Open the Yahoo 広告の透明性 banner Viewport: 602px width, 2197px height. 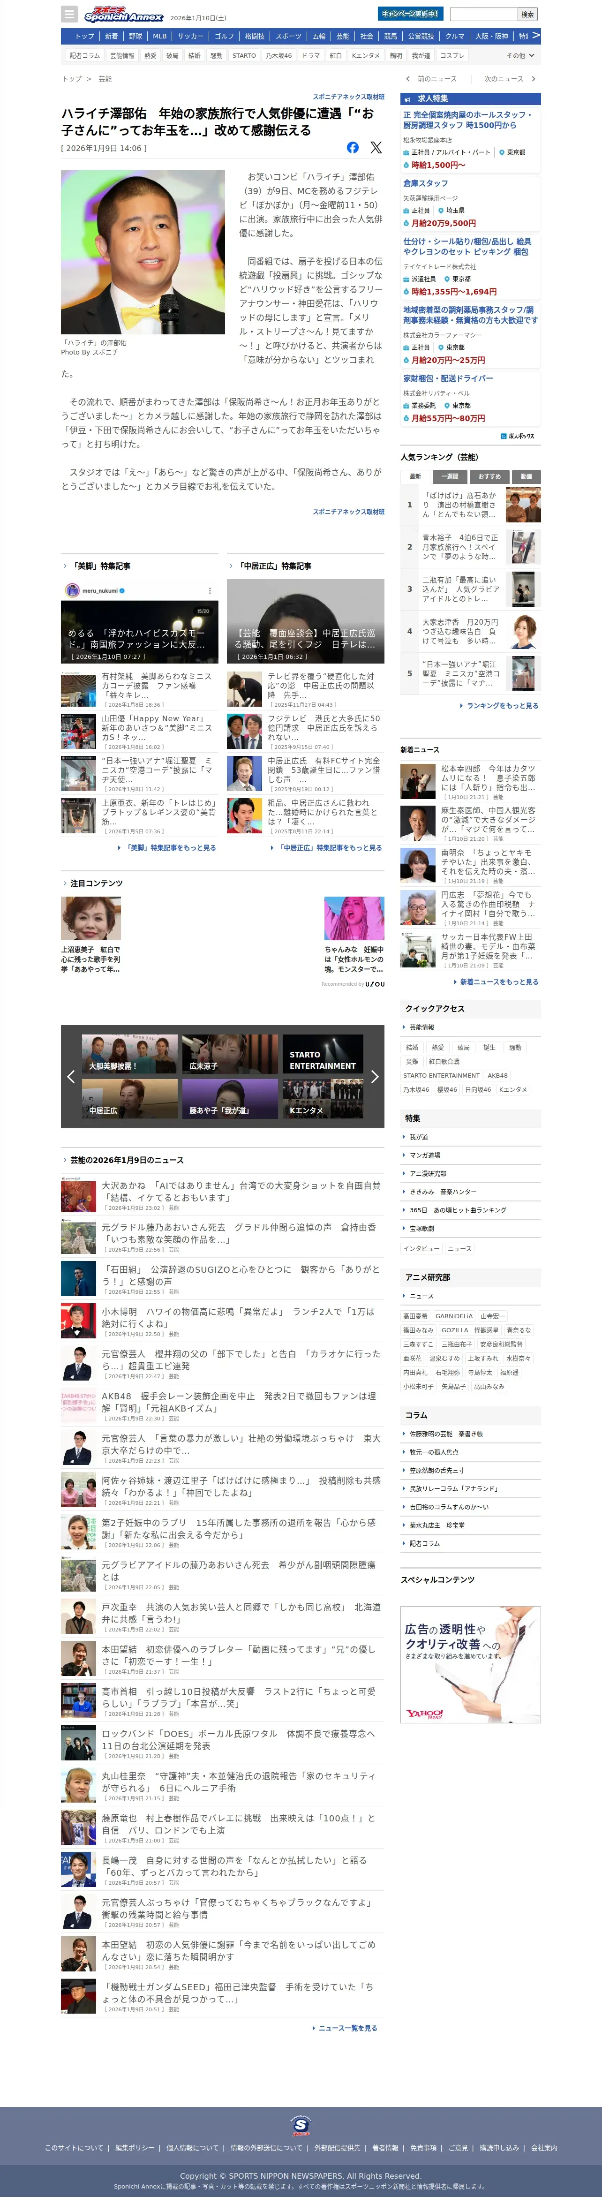click(471, 1664)
